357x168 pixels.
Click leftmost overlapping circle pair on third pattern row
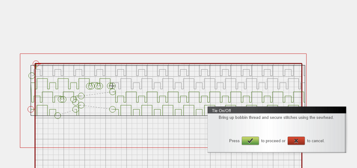(62, 99)
